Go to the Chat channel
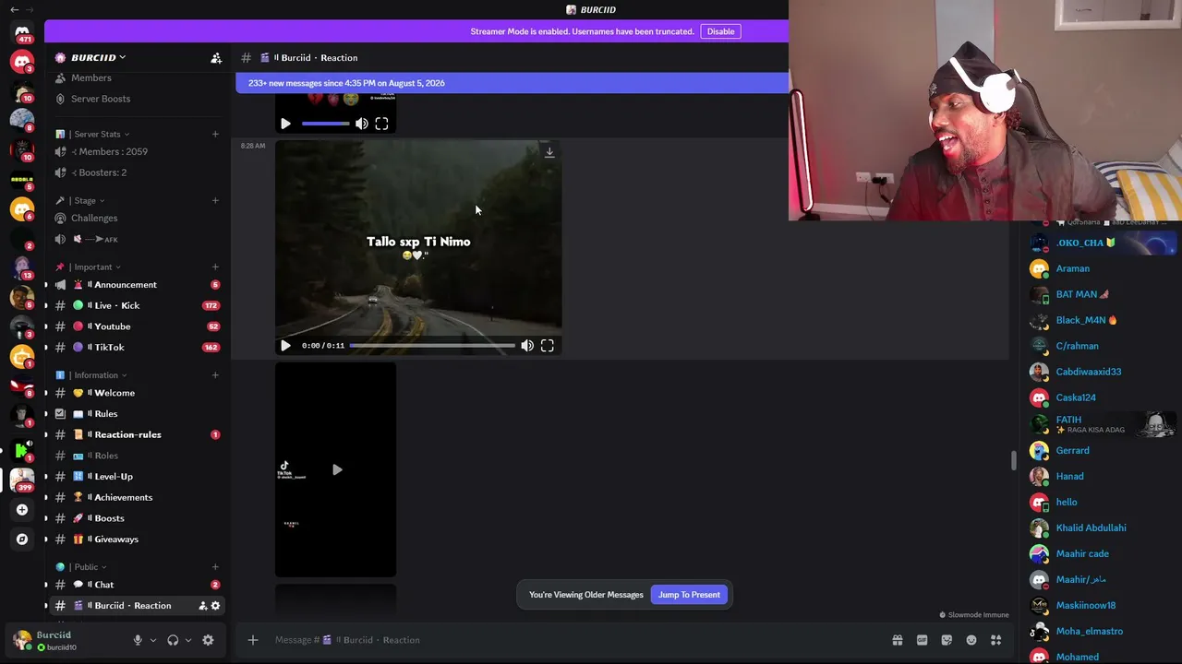Screen dimensions: 1182x664 pos(137,585)
